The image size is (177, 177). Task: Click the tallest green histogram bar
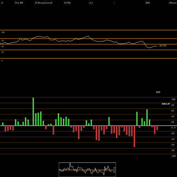pyautogui.click(x=33, y=112)
